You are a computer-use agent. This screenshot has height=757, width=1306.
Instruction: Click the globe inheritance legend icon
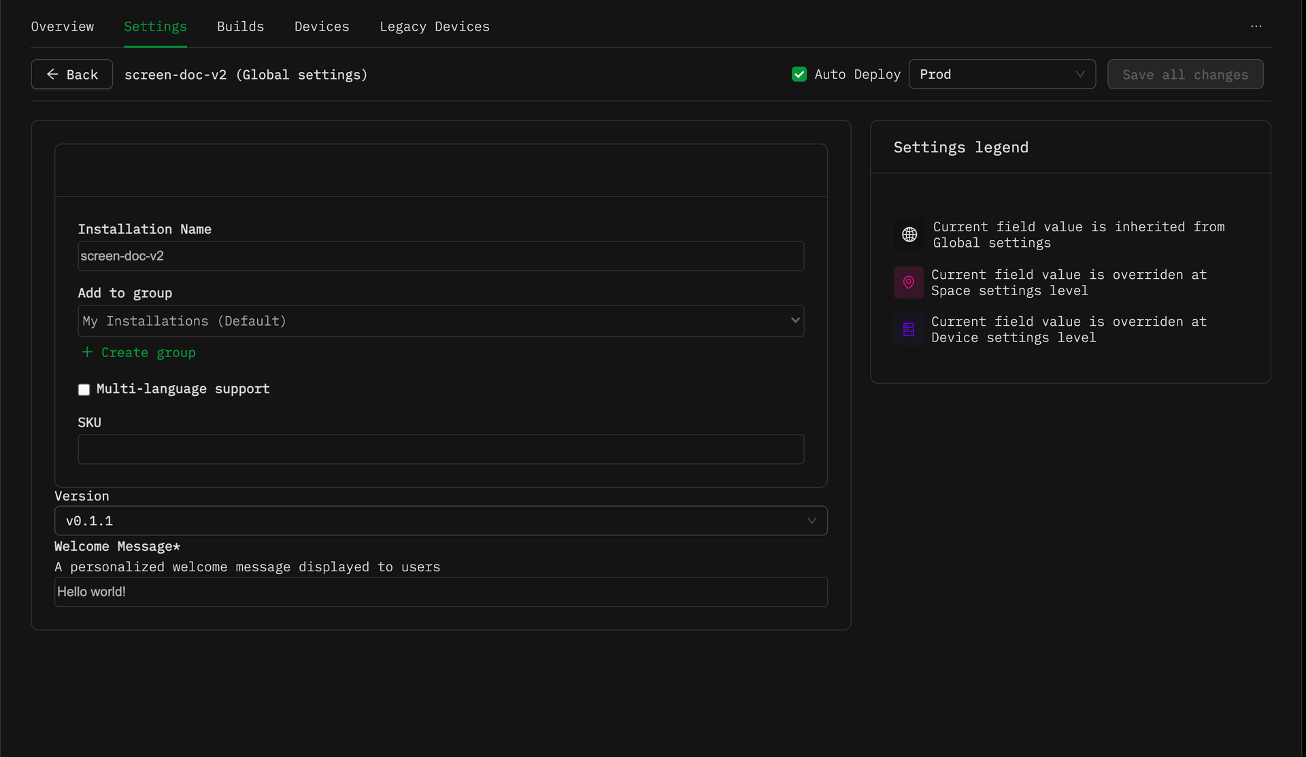(x=909, y=235)
